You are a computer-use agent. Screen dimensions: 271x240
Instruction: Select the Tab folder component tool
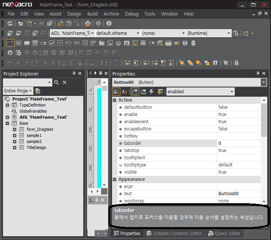102,43
